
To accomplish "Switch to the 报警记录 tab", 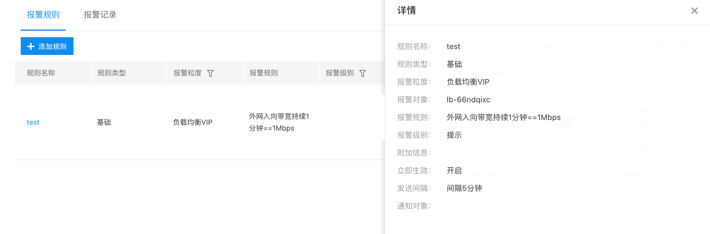I will [100, 15].
